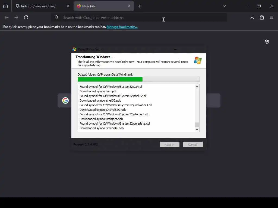Open the Downloads panel icon
This screenshot has width=278, height=208.
click(252, 17)
